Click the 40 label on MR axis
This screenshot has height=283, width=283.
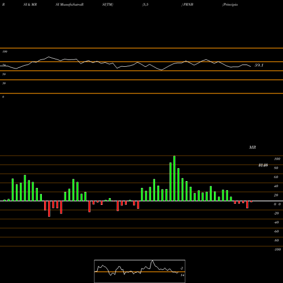tap(276, 186)
